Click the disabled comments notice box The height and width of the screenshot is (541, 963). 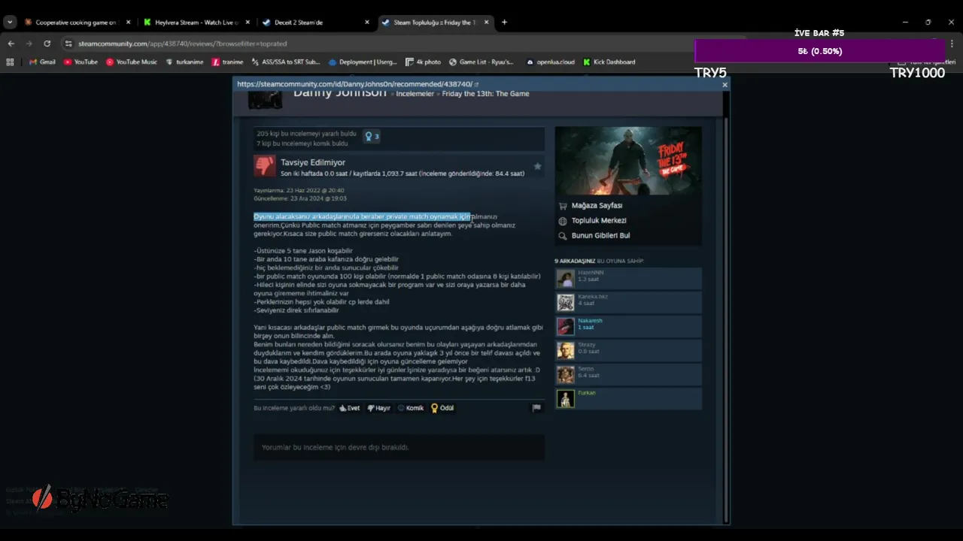pos(399,447)
